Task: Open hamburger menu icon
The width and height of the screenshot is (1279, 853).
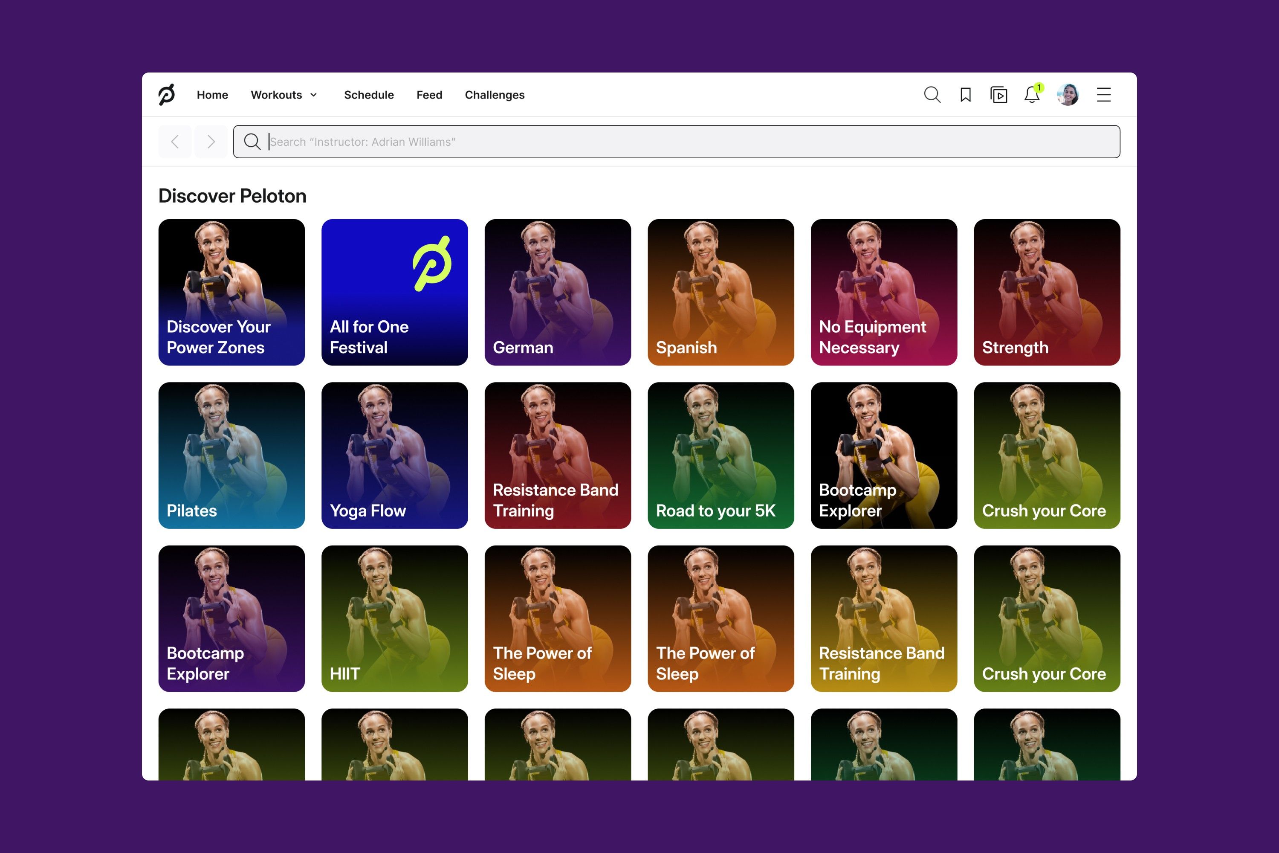Action: pos(1103,95)
